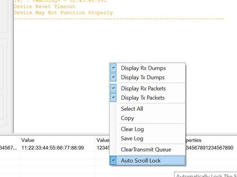Click 'Device May Not Function Properly' log line
The height and width of the screenshot is (177, 237).
tap(64, 12)
